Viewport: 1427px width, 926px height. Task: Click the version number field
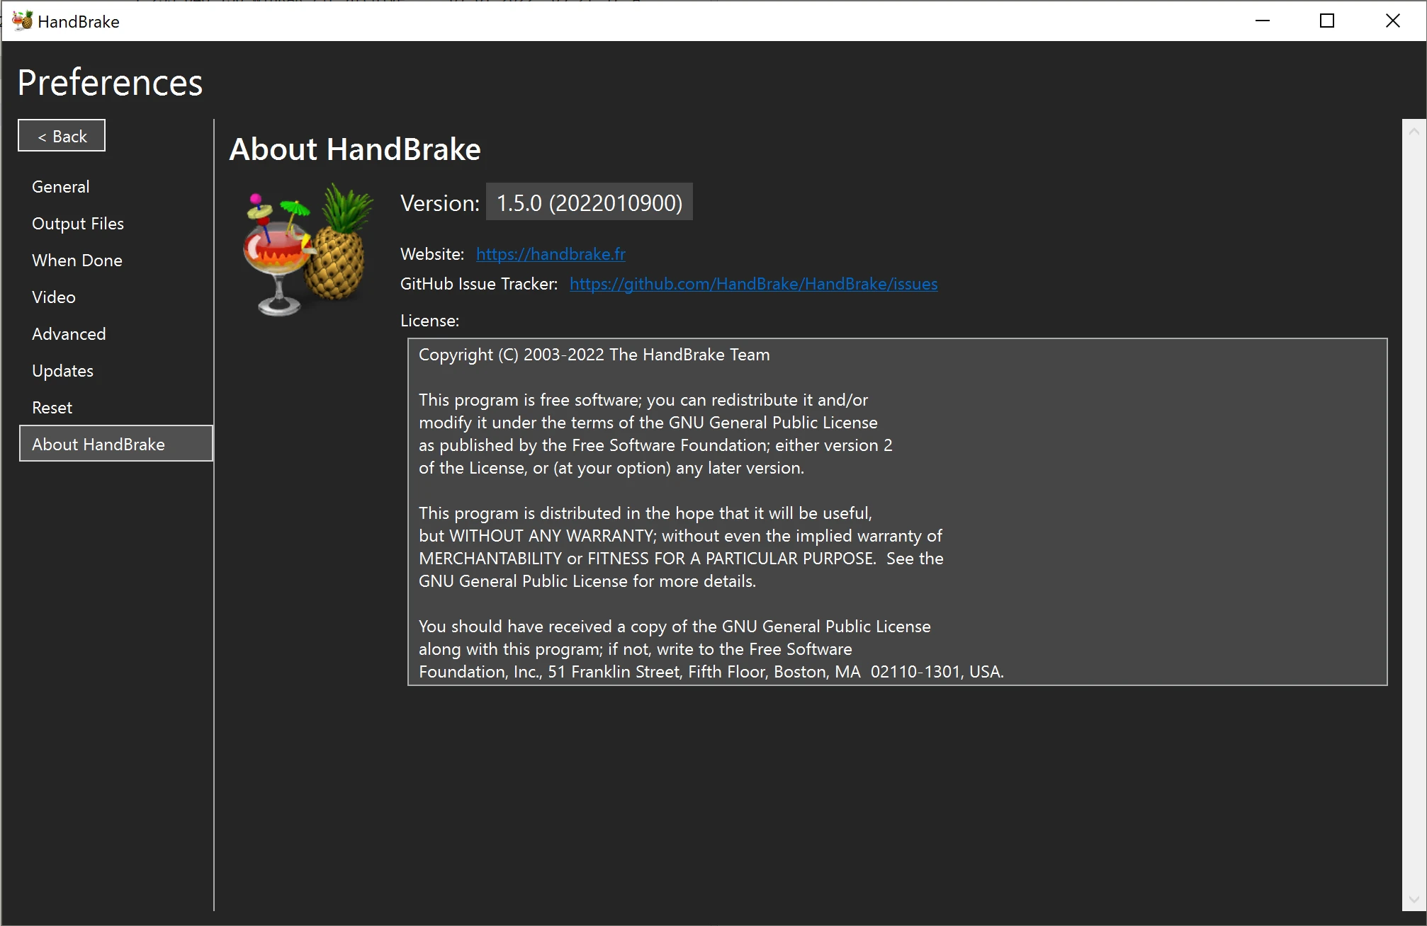tap(589, 202)
